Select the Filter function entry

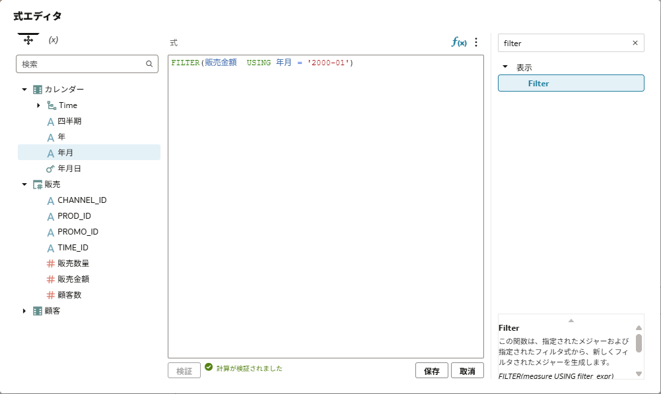(x=571, y=83)
